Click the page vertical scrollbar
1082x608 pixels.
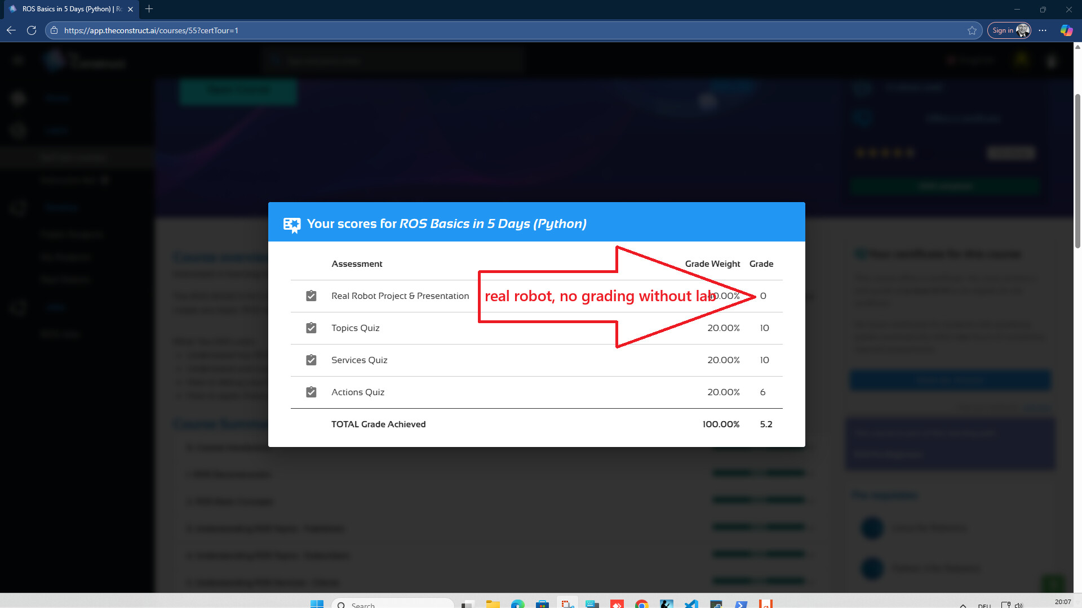click(1077, 169)
